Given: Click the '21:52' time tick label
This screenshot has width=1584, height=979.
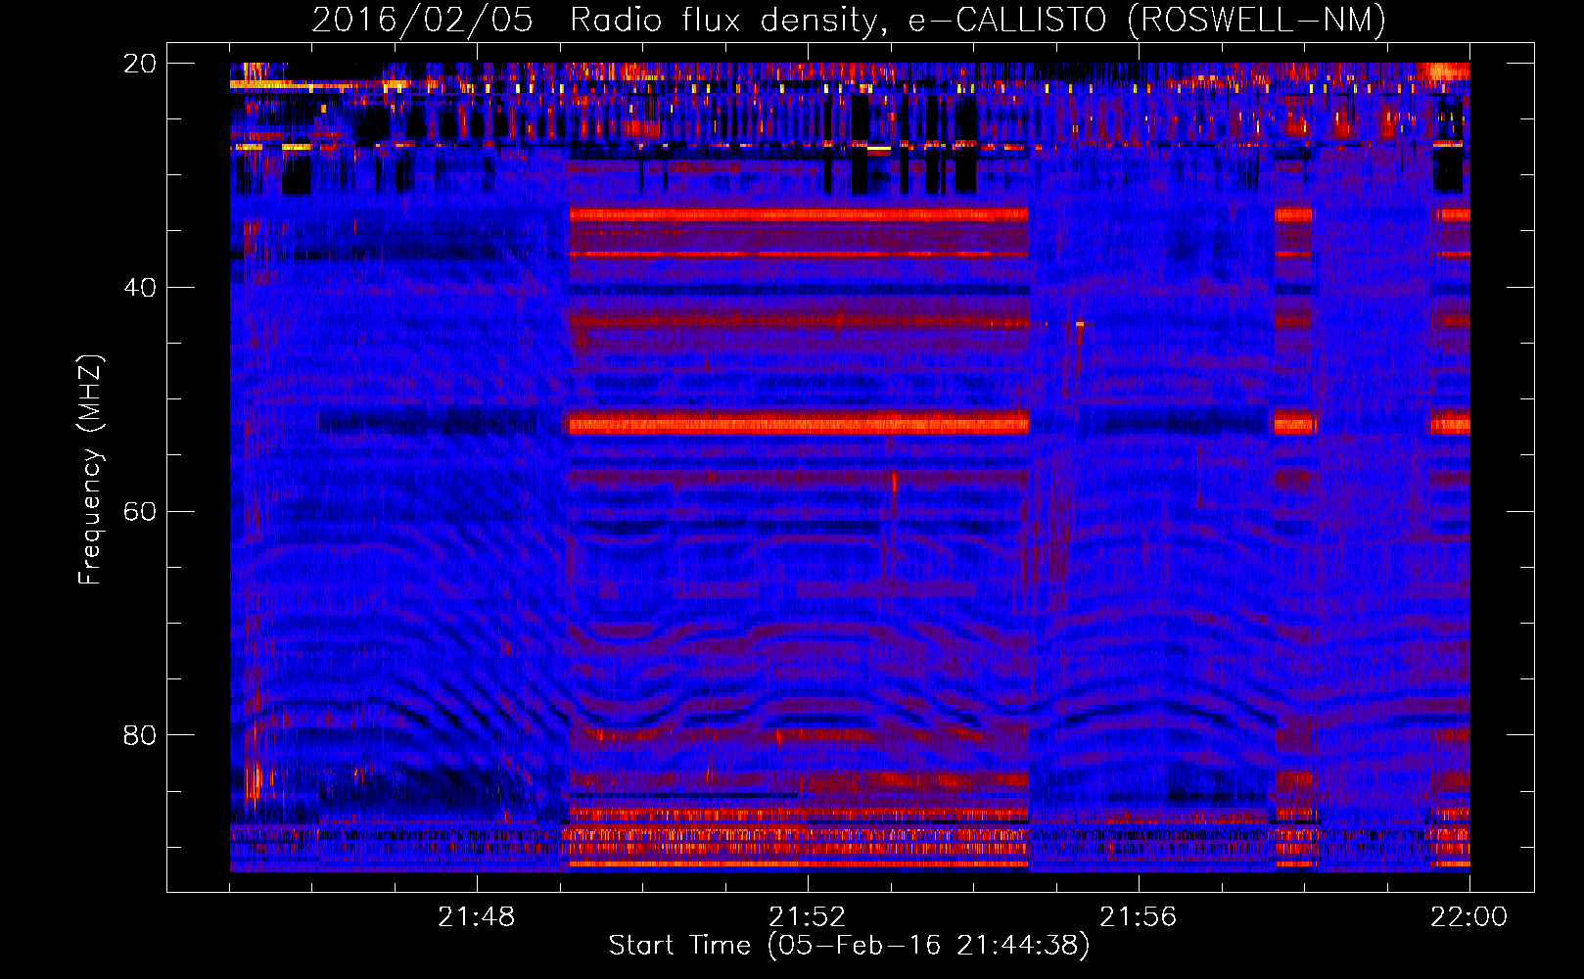Looking at the screenshot, I should (x=808, y=917).
